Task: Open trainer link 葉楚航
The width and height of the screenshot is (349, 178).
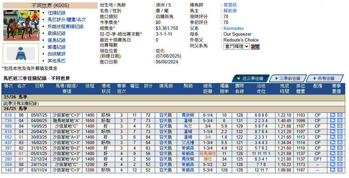Action: click(x=230, y=5)
